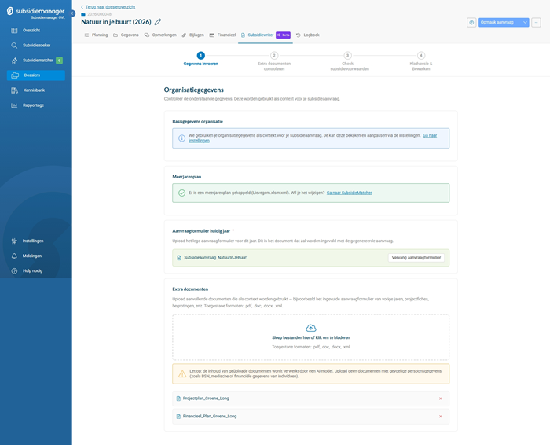Click the document icon beside Subsidieaanvraag_NatuurInJeBuurt
Screen dimensions: 550x445
(179, 258)
